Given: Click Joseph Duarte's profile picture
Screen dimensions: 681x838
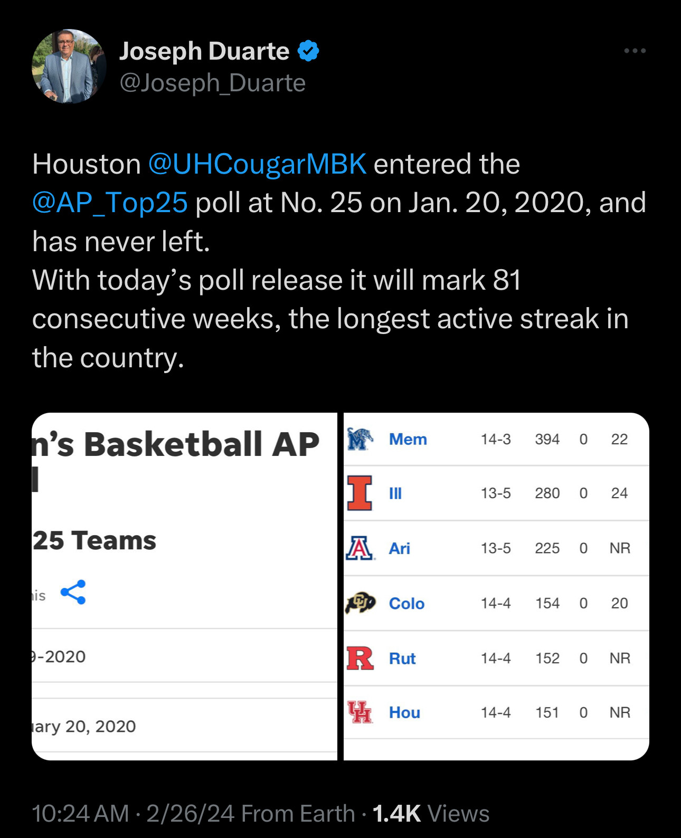Looking at the screenshot, I should 69,66.
